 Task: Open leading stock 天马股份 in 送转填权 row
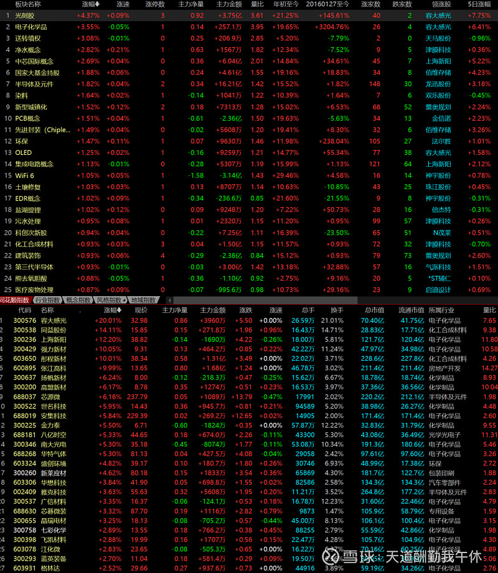438,39
